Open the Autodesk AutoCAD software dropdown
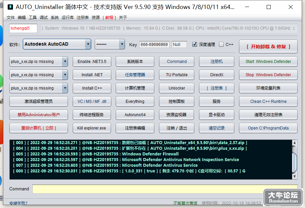 (x=57, y=44)
